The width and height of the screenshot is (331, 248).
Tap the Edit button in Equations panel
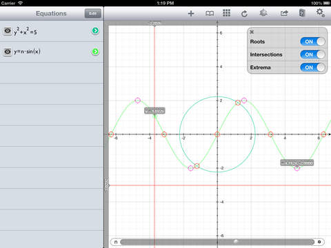[93, 13]
